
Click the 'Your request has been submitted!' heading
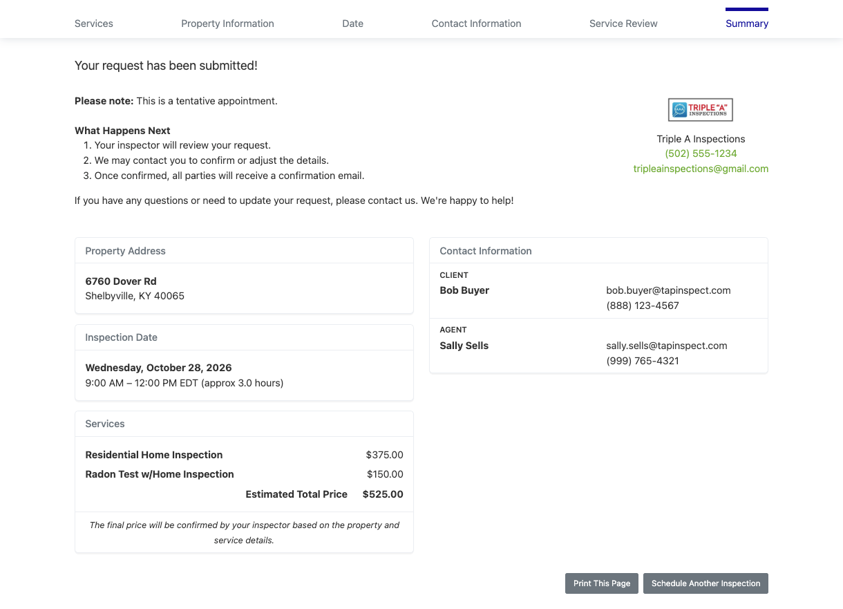166,66
